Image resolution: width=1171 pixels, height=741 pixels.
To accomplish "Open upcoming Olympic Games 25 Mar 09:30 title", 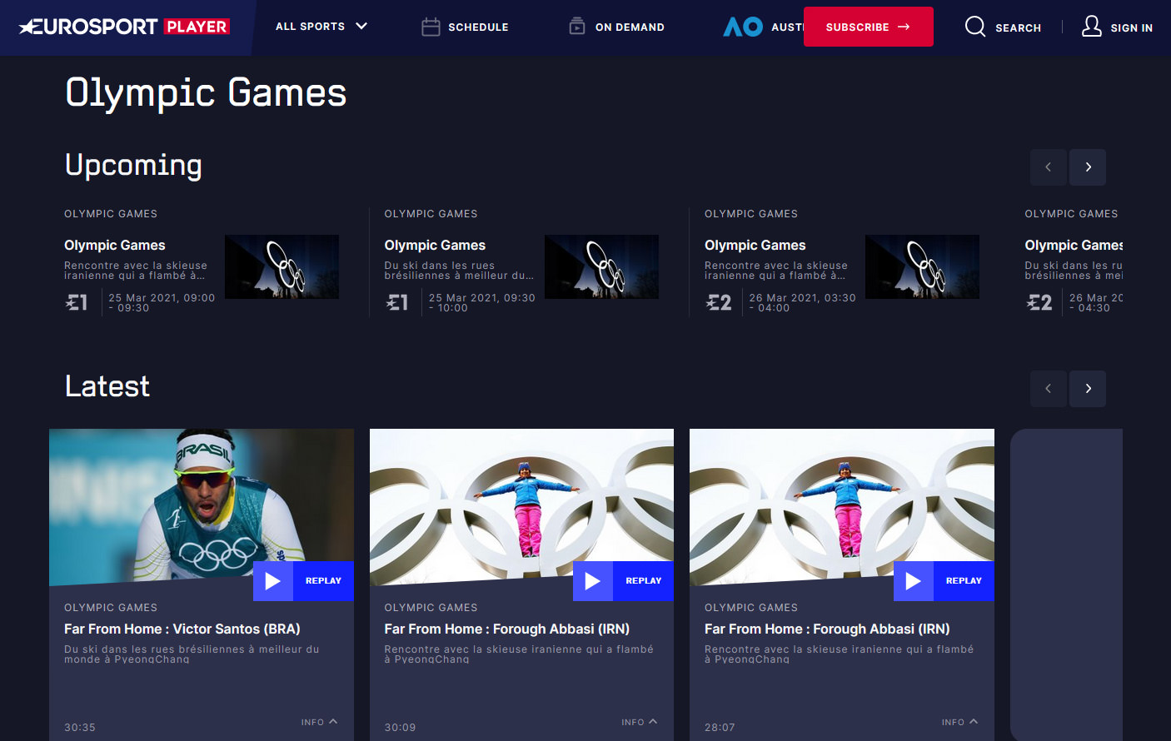I will click(435, 245).
